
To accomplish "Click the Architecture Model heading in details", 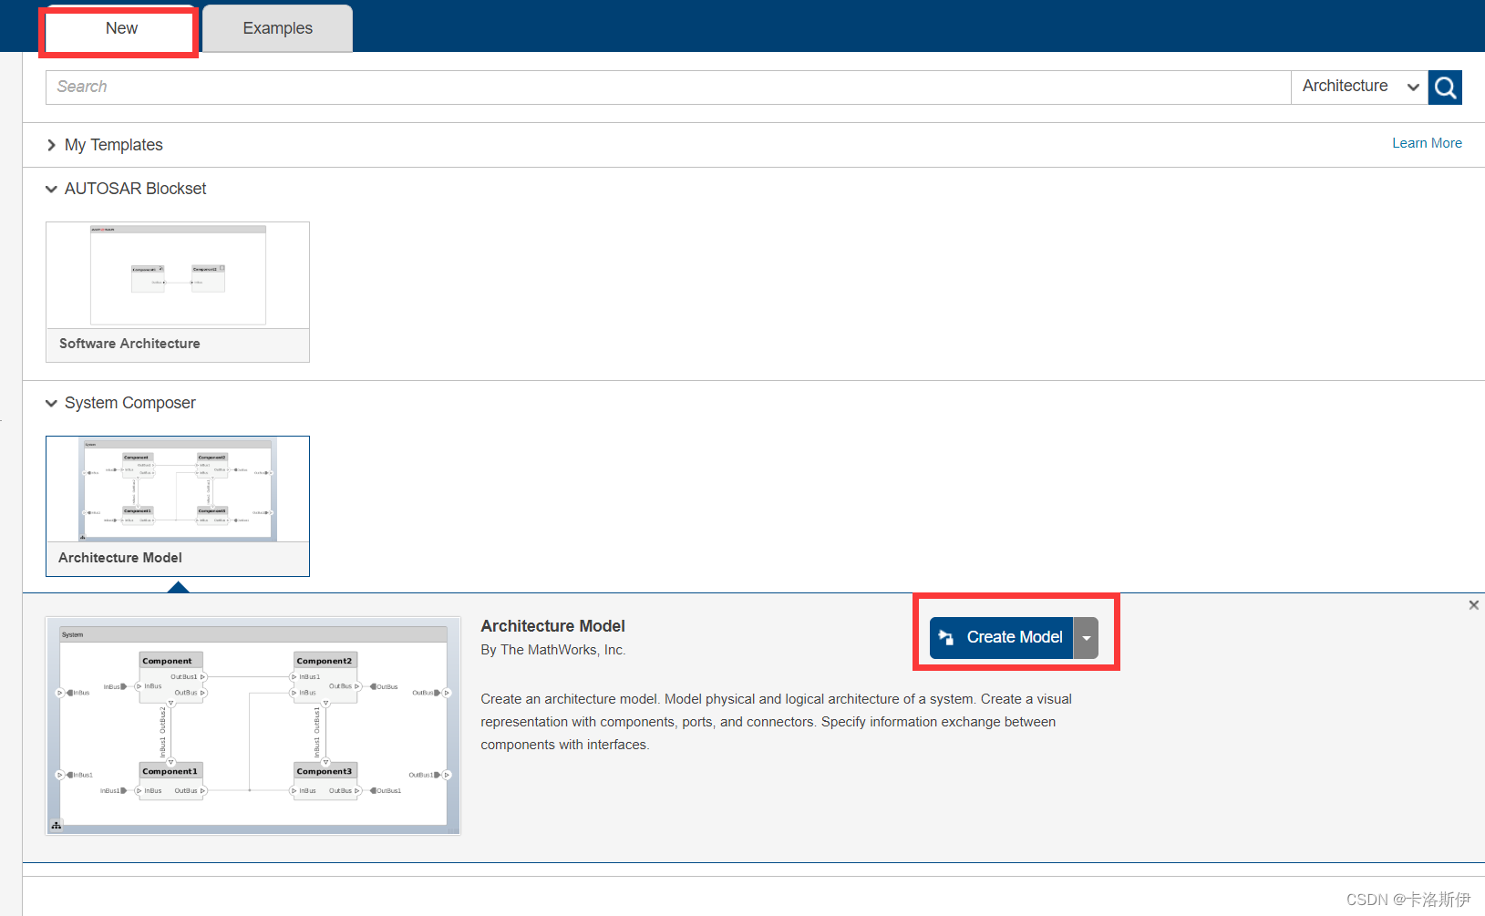I will (552, 626).
